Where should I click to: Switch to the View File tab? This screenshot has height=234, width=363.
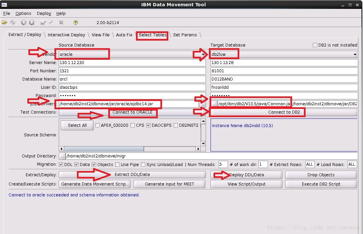(x=100, y=35)
